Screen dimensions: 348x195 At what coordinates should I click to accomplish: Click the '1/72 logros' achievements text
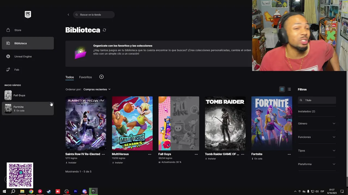71,158
